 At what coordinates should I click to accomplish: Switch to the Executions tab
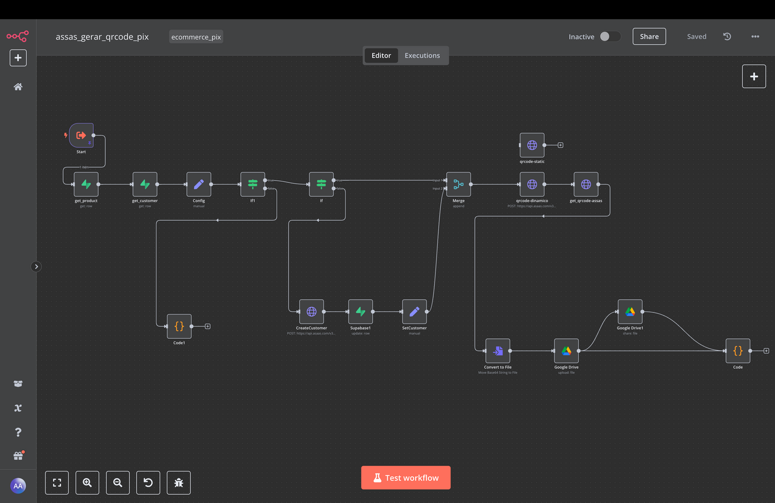point(422,56)
